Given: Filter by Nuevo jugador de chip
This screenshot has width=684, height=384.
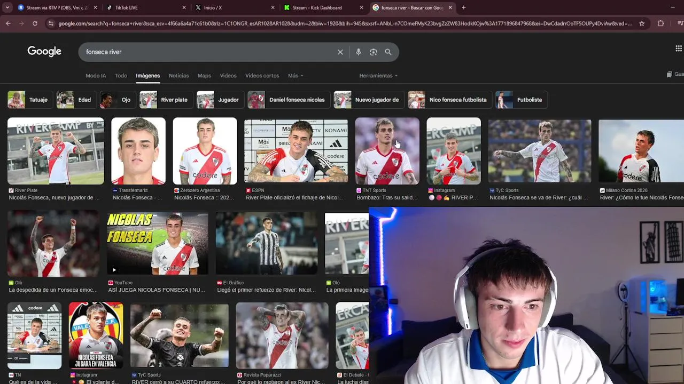Looking at the screenshot, I should 369,100.
